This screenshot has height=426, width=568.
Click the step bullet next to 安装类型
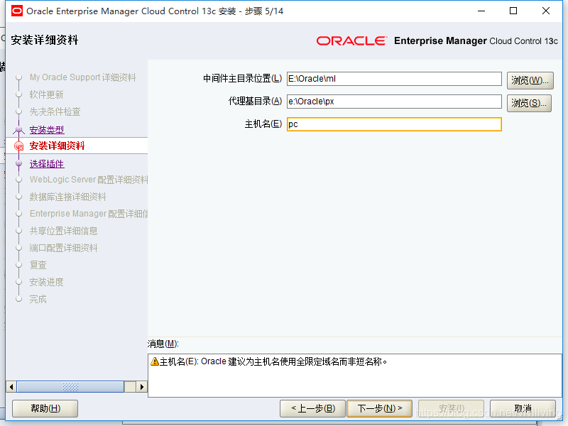19,129
